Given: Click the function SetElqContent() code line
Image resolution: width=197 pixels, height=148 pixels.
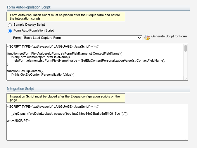Looking at the screenshot, I should 25,71.
